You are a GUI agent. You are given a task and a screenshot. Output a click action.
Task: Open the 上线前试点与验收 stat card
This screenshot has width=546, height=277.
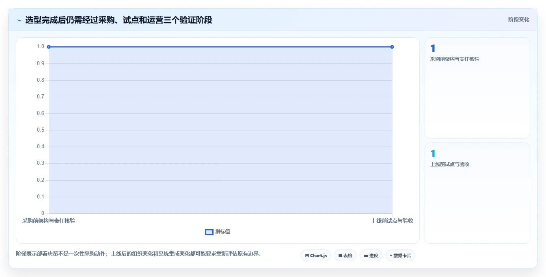[x=477, y=193]
